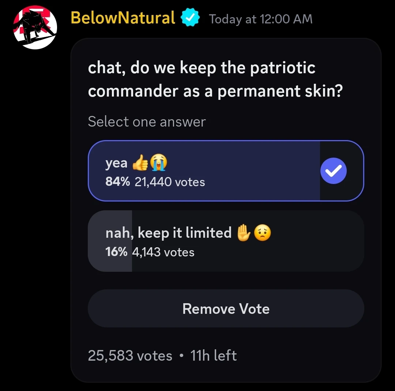Click the loudly crying face emoji

158,163
